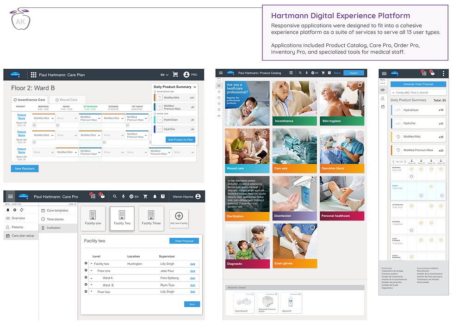Open the cart icon in Care Pro header
The height and width of the screenshot is (329, 453).
145,196
